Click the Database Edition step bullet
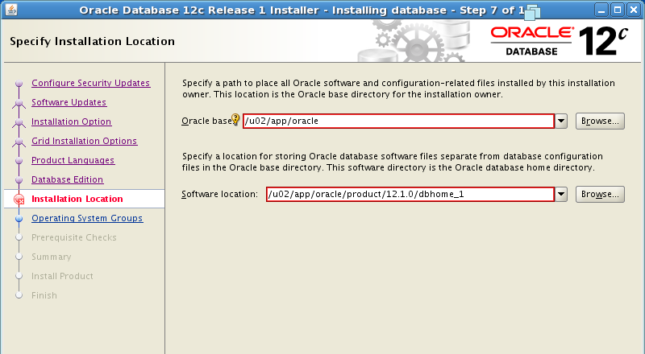 pos(19,180)
